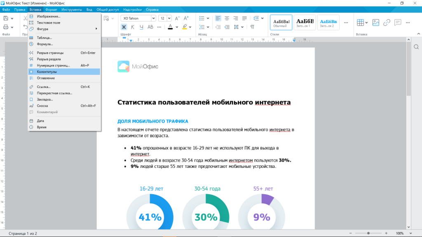Click the justify text alignment icon
This screenshot has width=422, height=237.
point(245,18)
